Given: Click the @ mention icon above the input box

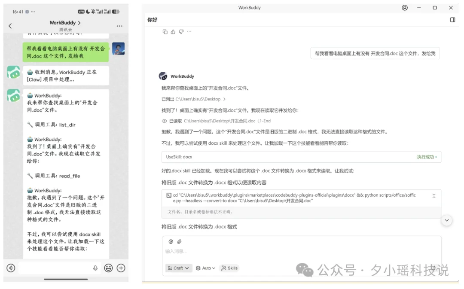Looking at the screenshot, I should point(171,241).
